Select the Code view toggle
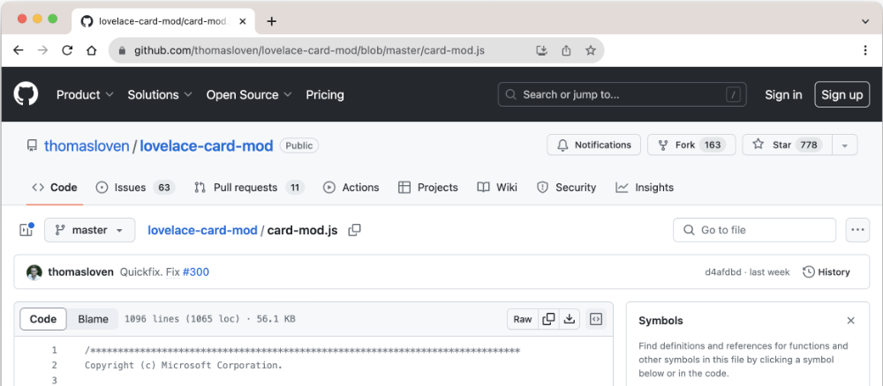Screen dimensions: 883x386 coord(43,319)
